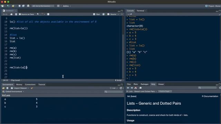Open the Project: (None) menu
The width and height of the screenshot is (221, 124).
213,6
